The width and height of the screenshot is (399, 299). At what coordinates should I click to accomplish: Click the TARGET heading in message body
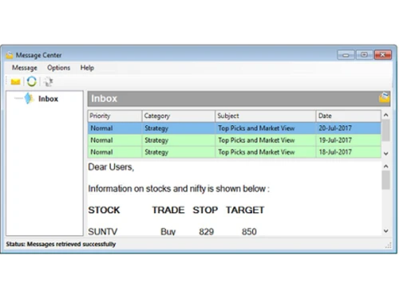(245, 210)
